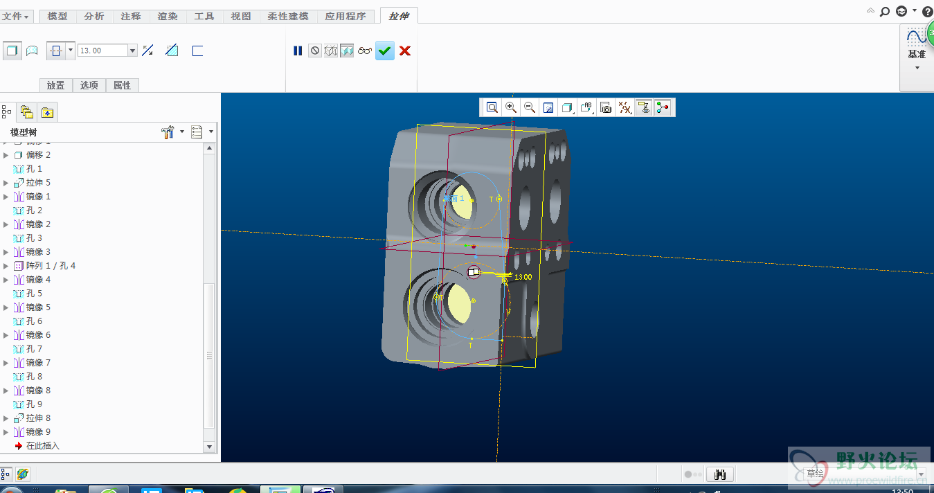This screenshot has height=493, width=934.
Task: Open the depth value dropdown list
Action: pyautogui.click(x=132, y=51)
